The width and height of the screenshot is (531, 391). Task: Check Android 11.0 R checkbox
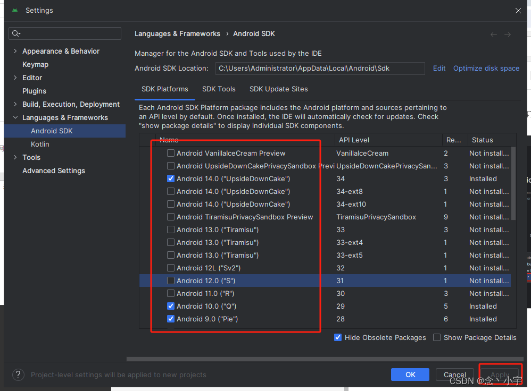coord(171,293)
